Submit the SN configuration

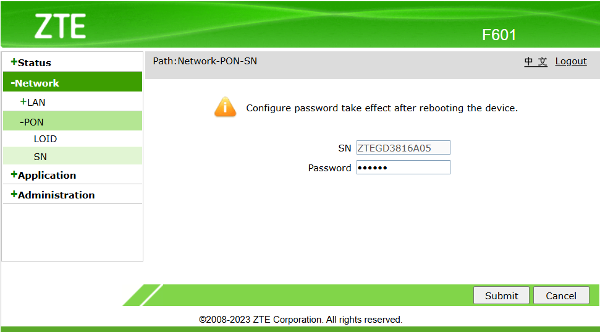click(501, 296)
